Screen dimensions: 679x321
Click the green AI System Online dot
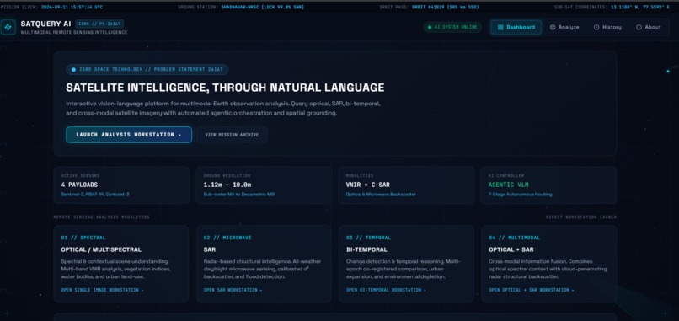point(430,27)
